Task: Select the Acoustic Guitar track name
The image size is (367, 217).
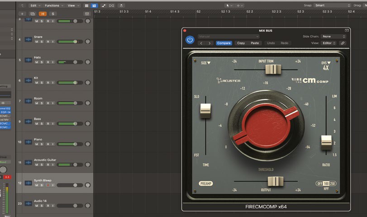Action: (x=45, y=160)
